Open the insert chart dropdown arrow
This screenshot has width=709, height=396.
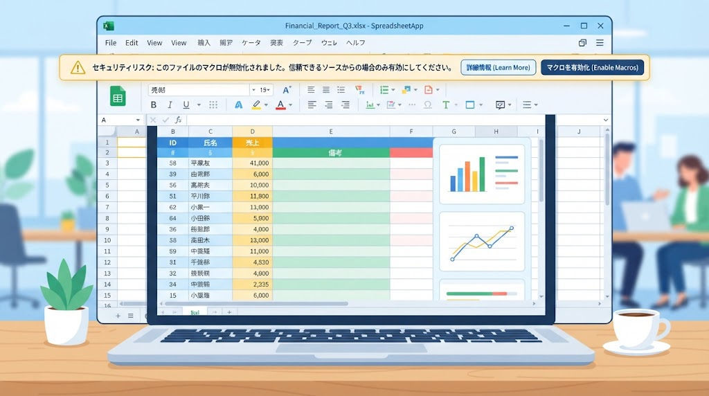(379, 105)
